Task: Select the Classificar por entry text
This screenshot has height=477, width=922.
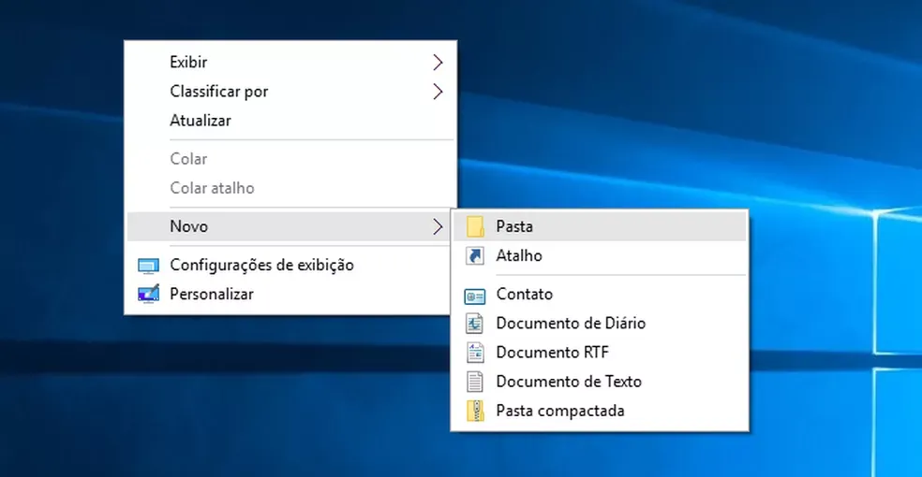Action: (218, 92)
